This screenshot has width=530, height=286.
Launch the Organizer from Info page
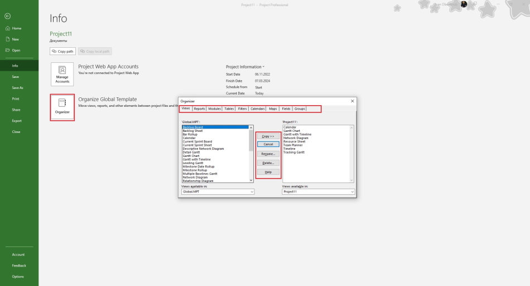62,107
